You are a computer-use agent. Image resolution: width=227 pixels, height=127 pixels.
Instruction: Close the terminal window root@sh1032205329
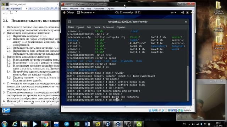click(x=186, y=22)
